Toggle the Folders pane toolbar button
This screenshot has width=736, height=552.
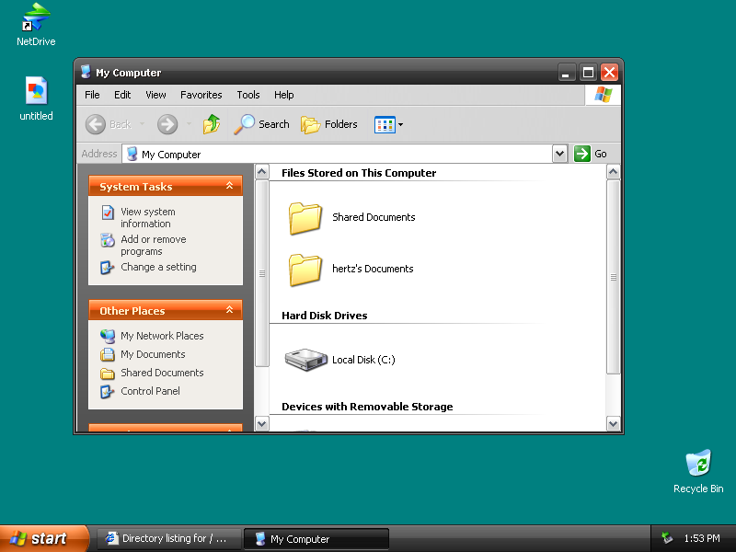coord(329,124)
